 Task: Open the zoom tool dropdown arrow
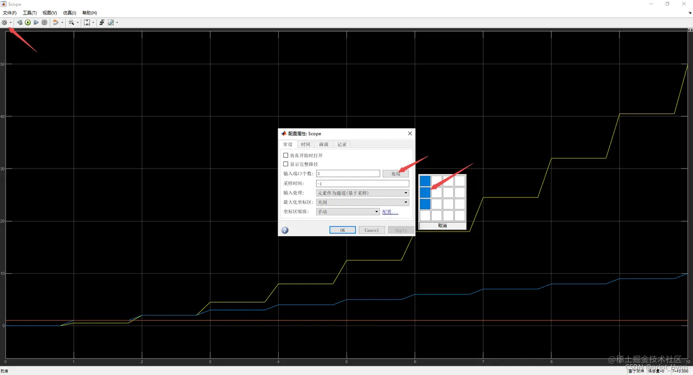pyautogui.click(x=77, y=22)
